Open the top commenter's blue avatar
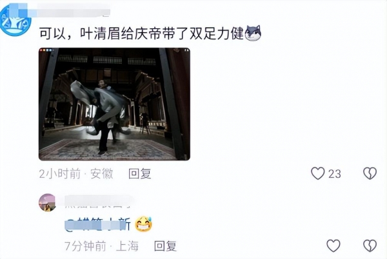The height and width of the screenshot is (259, 387). coord(15,20)
